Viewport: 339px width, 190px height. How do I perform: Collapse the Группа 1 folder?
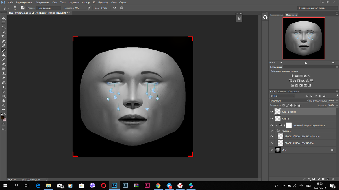275,131
